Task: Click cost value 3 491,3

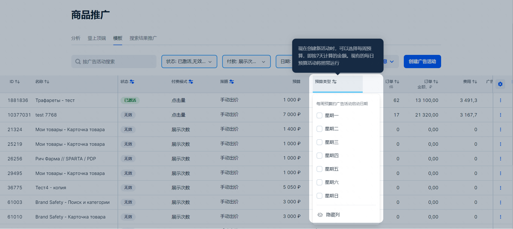Action: pyautogui.click(x=469, y=100)
